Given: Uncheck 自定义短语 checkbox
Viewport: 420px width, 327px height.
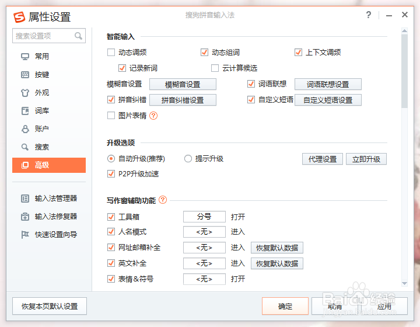Looking at the screenshot, I should click(251, 100).
